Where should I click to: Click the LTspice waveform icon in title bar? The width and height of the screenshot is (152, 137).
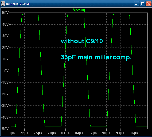click(3, 4)
